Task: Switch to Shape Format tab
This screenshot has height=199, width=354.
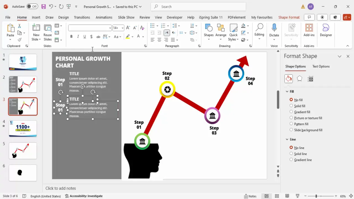Action: [289, 17]
